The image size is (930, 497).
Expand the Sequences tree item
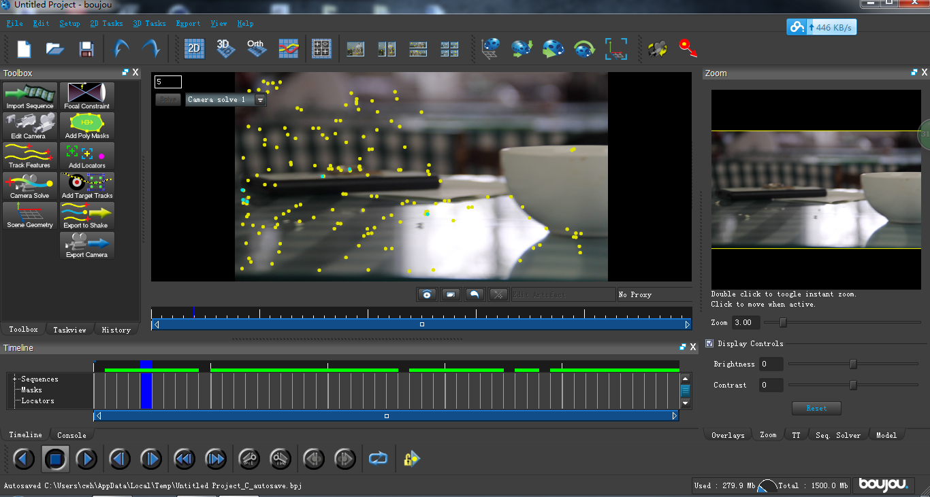click(x=15, y=379)
